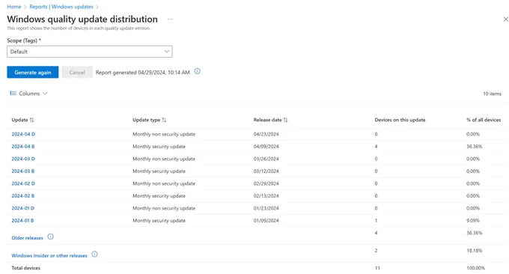Open Windows updates breadcrumb link

pyautogui.click(x=73, y=7)
